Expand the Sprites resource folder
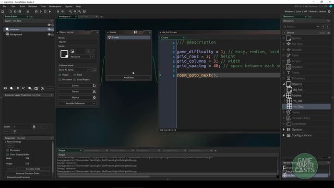Screen dimensions: 334x188 (284, 38)
